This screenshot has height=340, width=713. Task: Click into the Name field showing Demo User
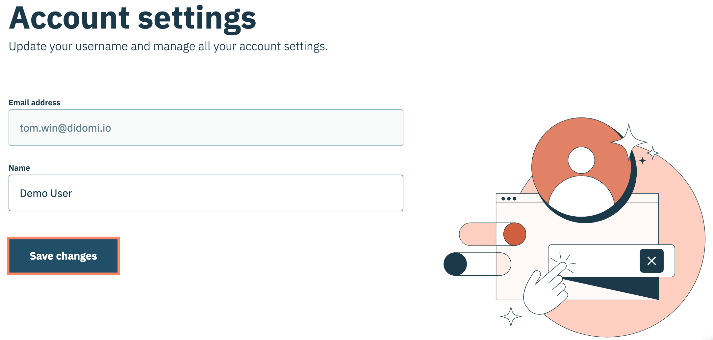(x=206, y=193)
